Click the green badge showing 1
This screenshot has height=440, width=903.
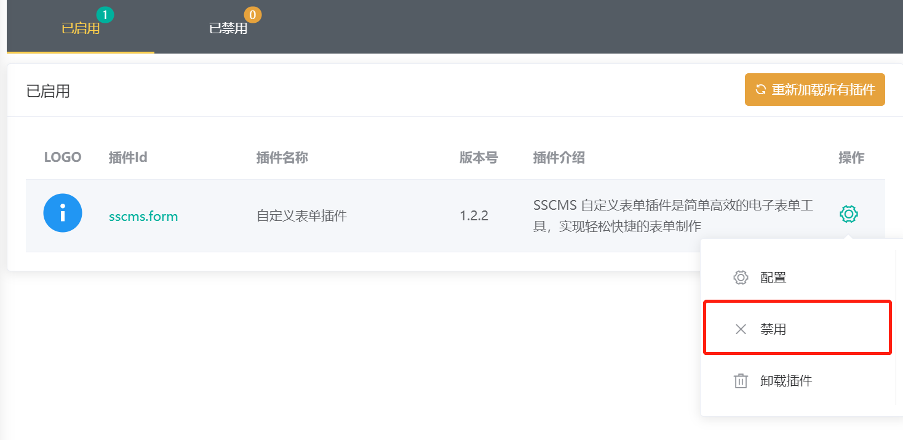click(x=105, y=15)
